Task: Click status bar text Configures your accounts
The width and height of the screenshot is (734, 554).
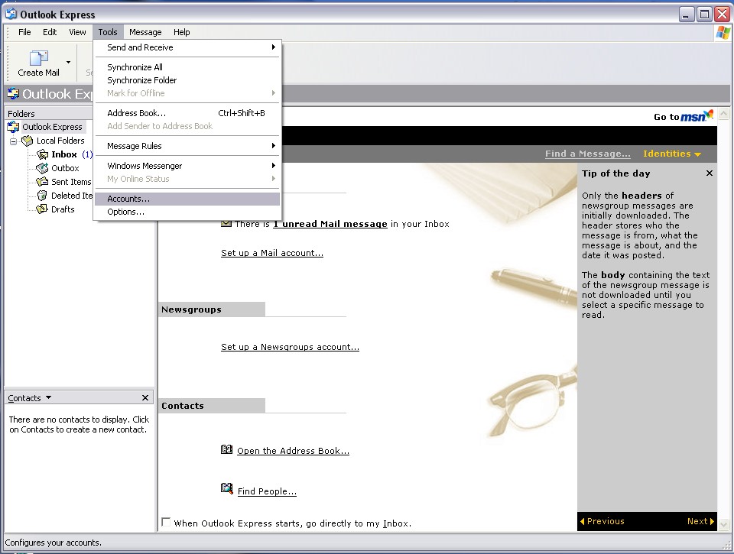Action: (54, 543)
